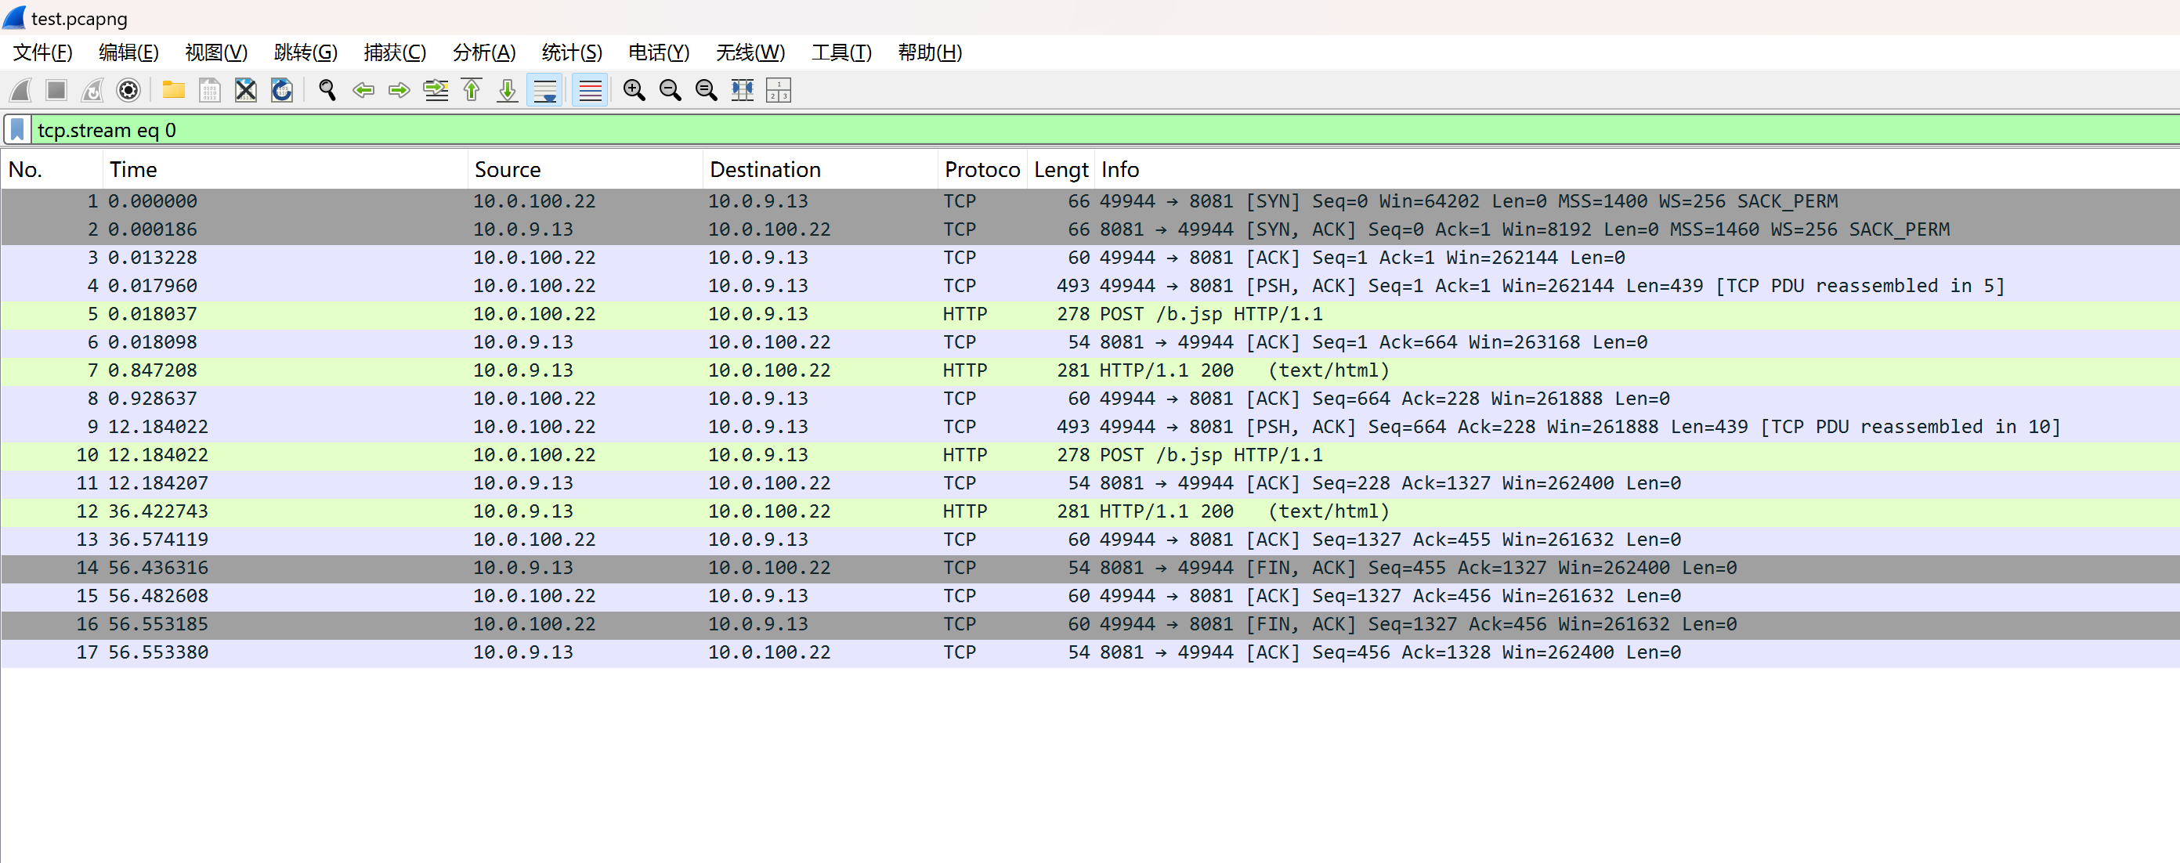Click the open capture file folder icon

pyautogui.click(x=173, y=90)
